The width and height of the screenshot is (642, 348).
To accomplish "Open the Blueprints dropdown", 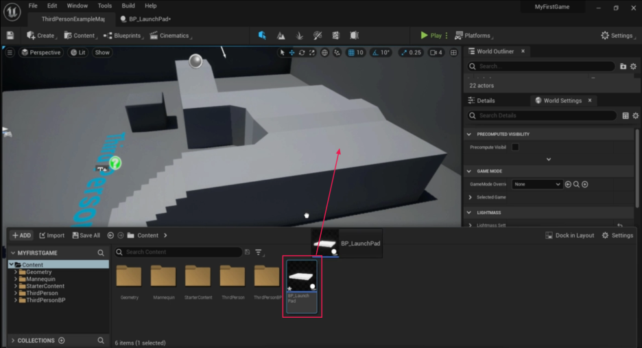I will [x=123, y=36].
